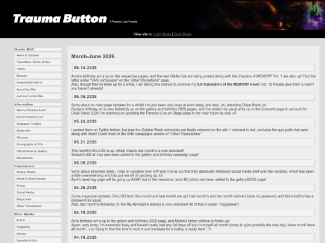Open Discography & CDs page
This screenshot has width=325, height=243.
38,144
